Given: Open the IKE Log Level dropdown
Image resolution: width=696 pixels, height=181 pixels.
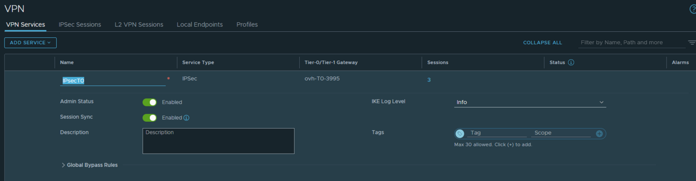Looking at the screenshot, I should 530,102.
